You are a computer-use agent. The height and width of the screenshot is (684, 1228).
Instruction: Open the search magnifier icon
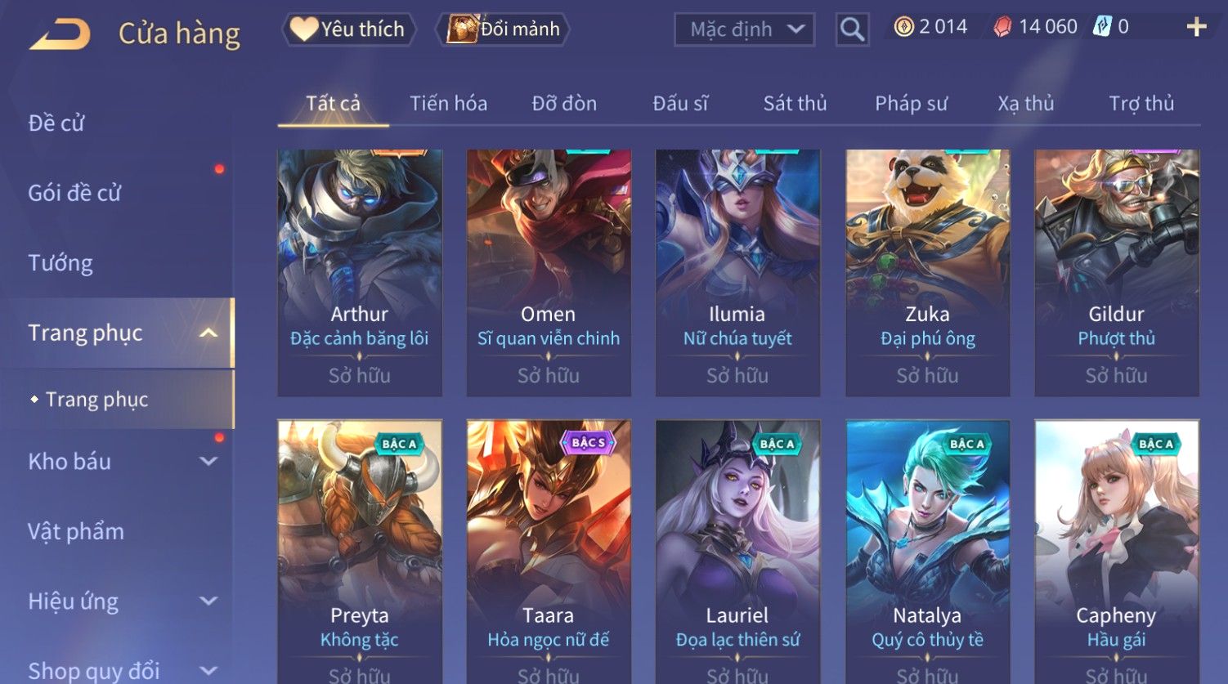pyautogui.click(x=852, y=29)
